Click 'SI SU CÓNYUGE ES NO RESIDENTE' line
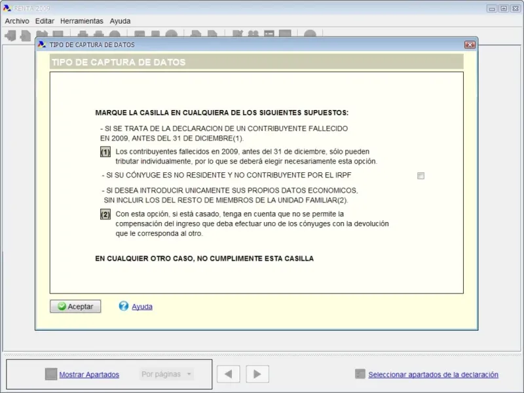This screenshot has height=393, width=524. click(227, 175)
